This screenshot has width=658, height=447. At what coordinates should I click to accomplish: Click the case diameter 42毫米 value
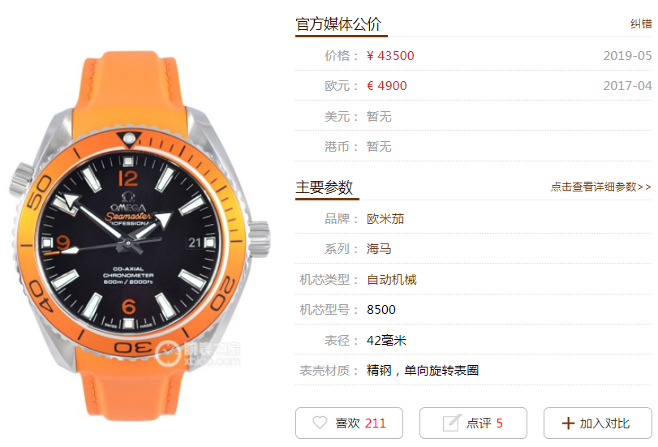pyautogui.click(x=386, y=340)
